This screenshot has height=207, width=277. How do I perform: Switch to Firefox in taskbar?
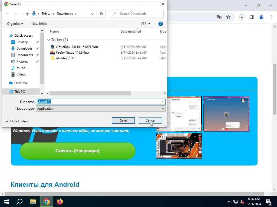coord(60,202)
